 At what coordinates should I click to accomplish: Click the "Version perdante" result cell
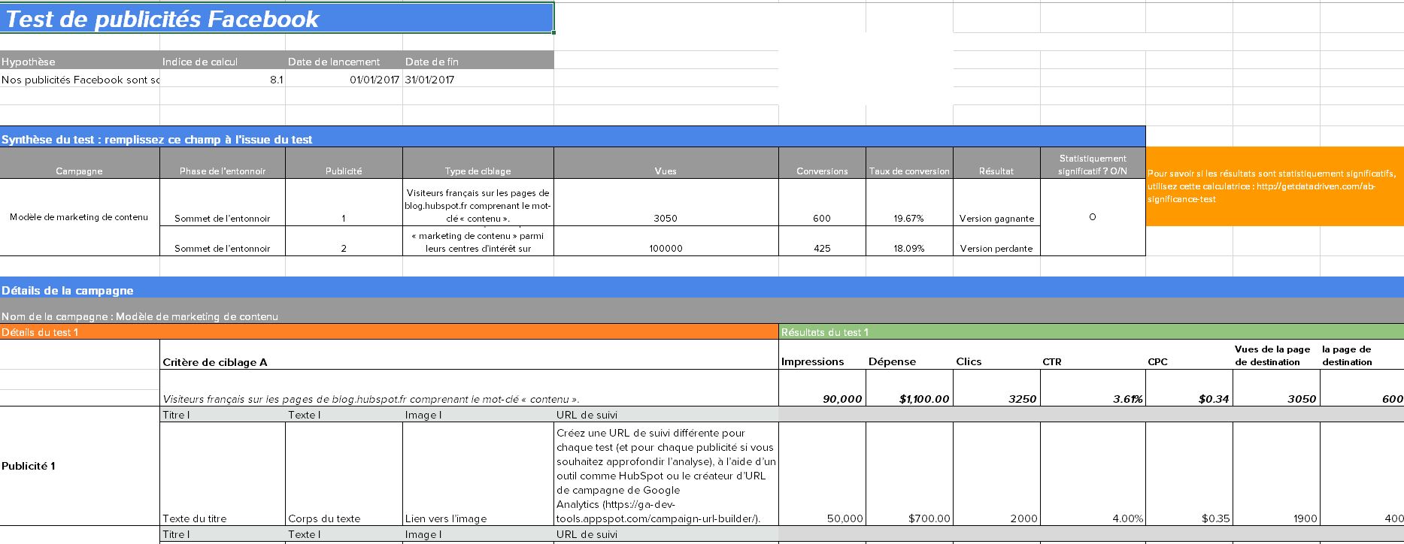(x=996, y=241)
